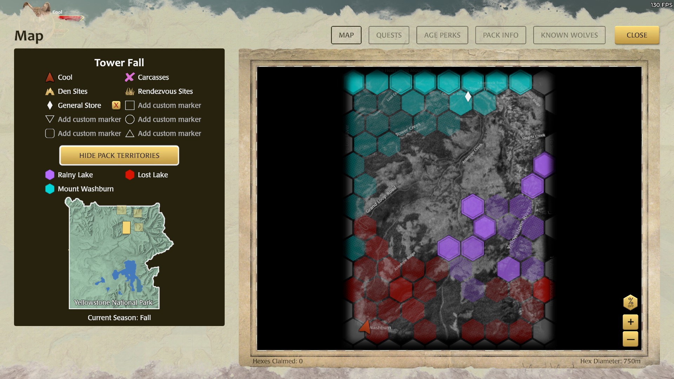Zoom in with the plus button
This screenshot has height=379, width=674.
click(630, 322)
